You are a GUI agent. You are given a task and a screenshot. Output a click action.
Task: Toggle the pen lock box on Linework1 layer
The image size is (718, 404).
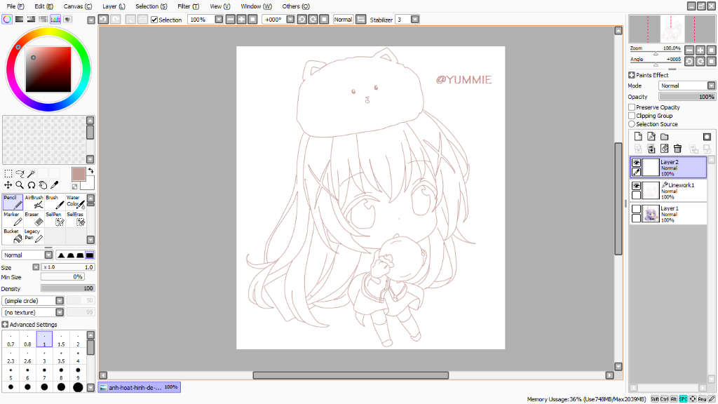[636, 196]
